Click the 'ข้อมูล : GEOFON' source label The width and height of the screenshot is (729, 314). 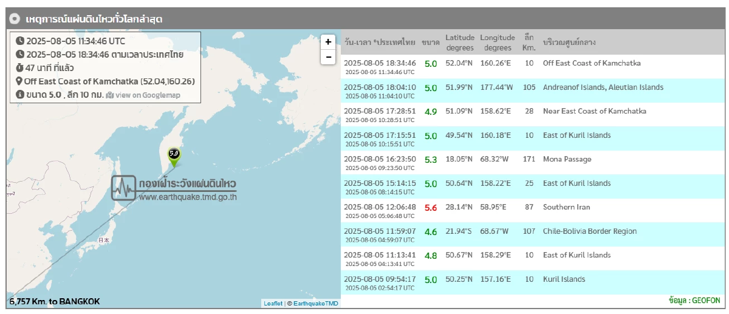[694, 301]
